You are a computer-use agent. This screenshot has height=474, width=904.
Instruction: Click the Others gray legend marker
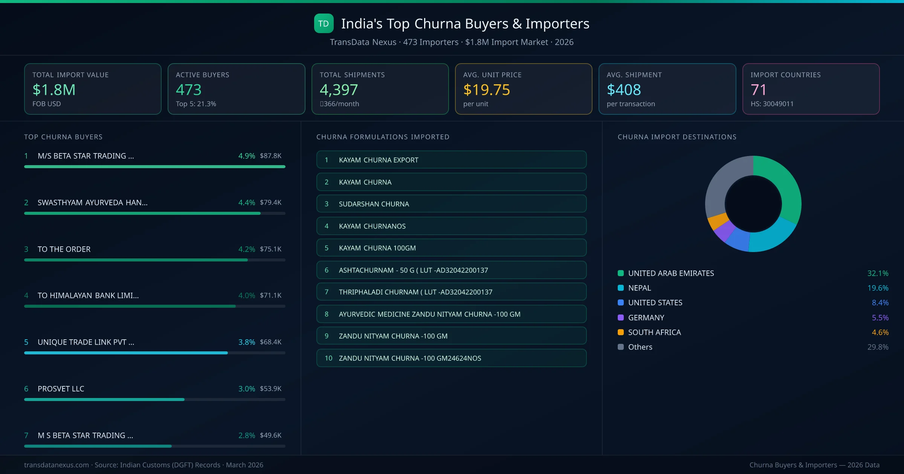[x=621, y=347]
